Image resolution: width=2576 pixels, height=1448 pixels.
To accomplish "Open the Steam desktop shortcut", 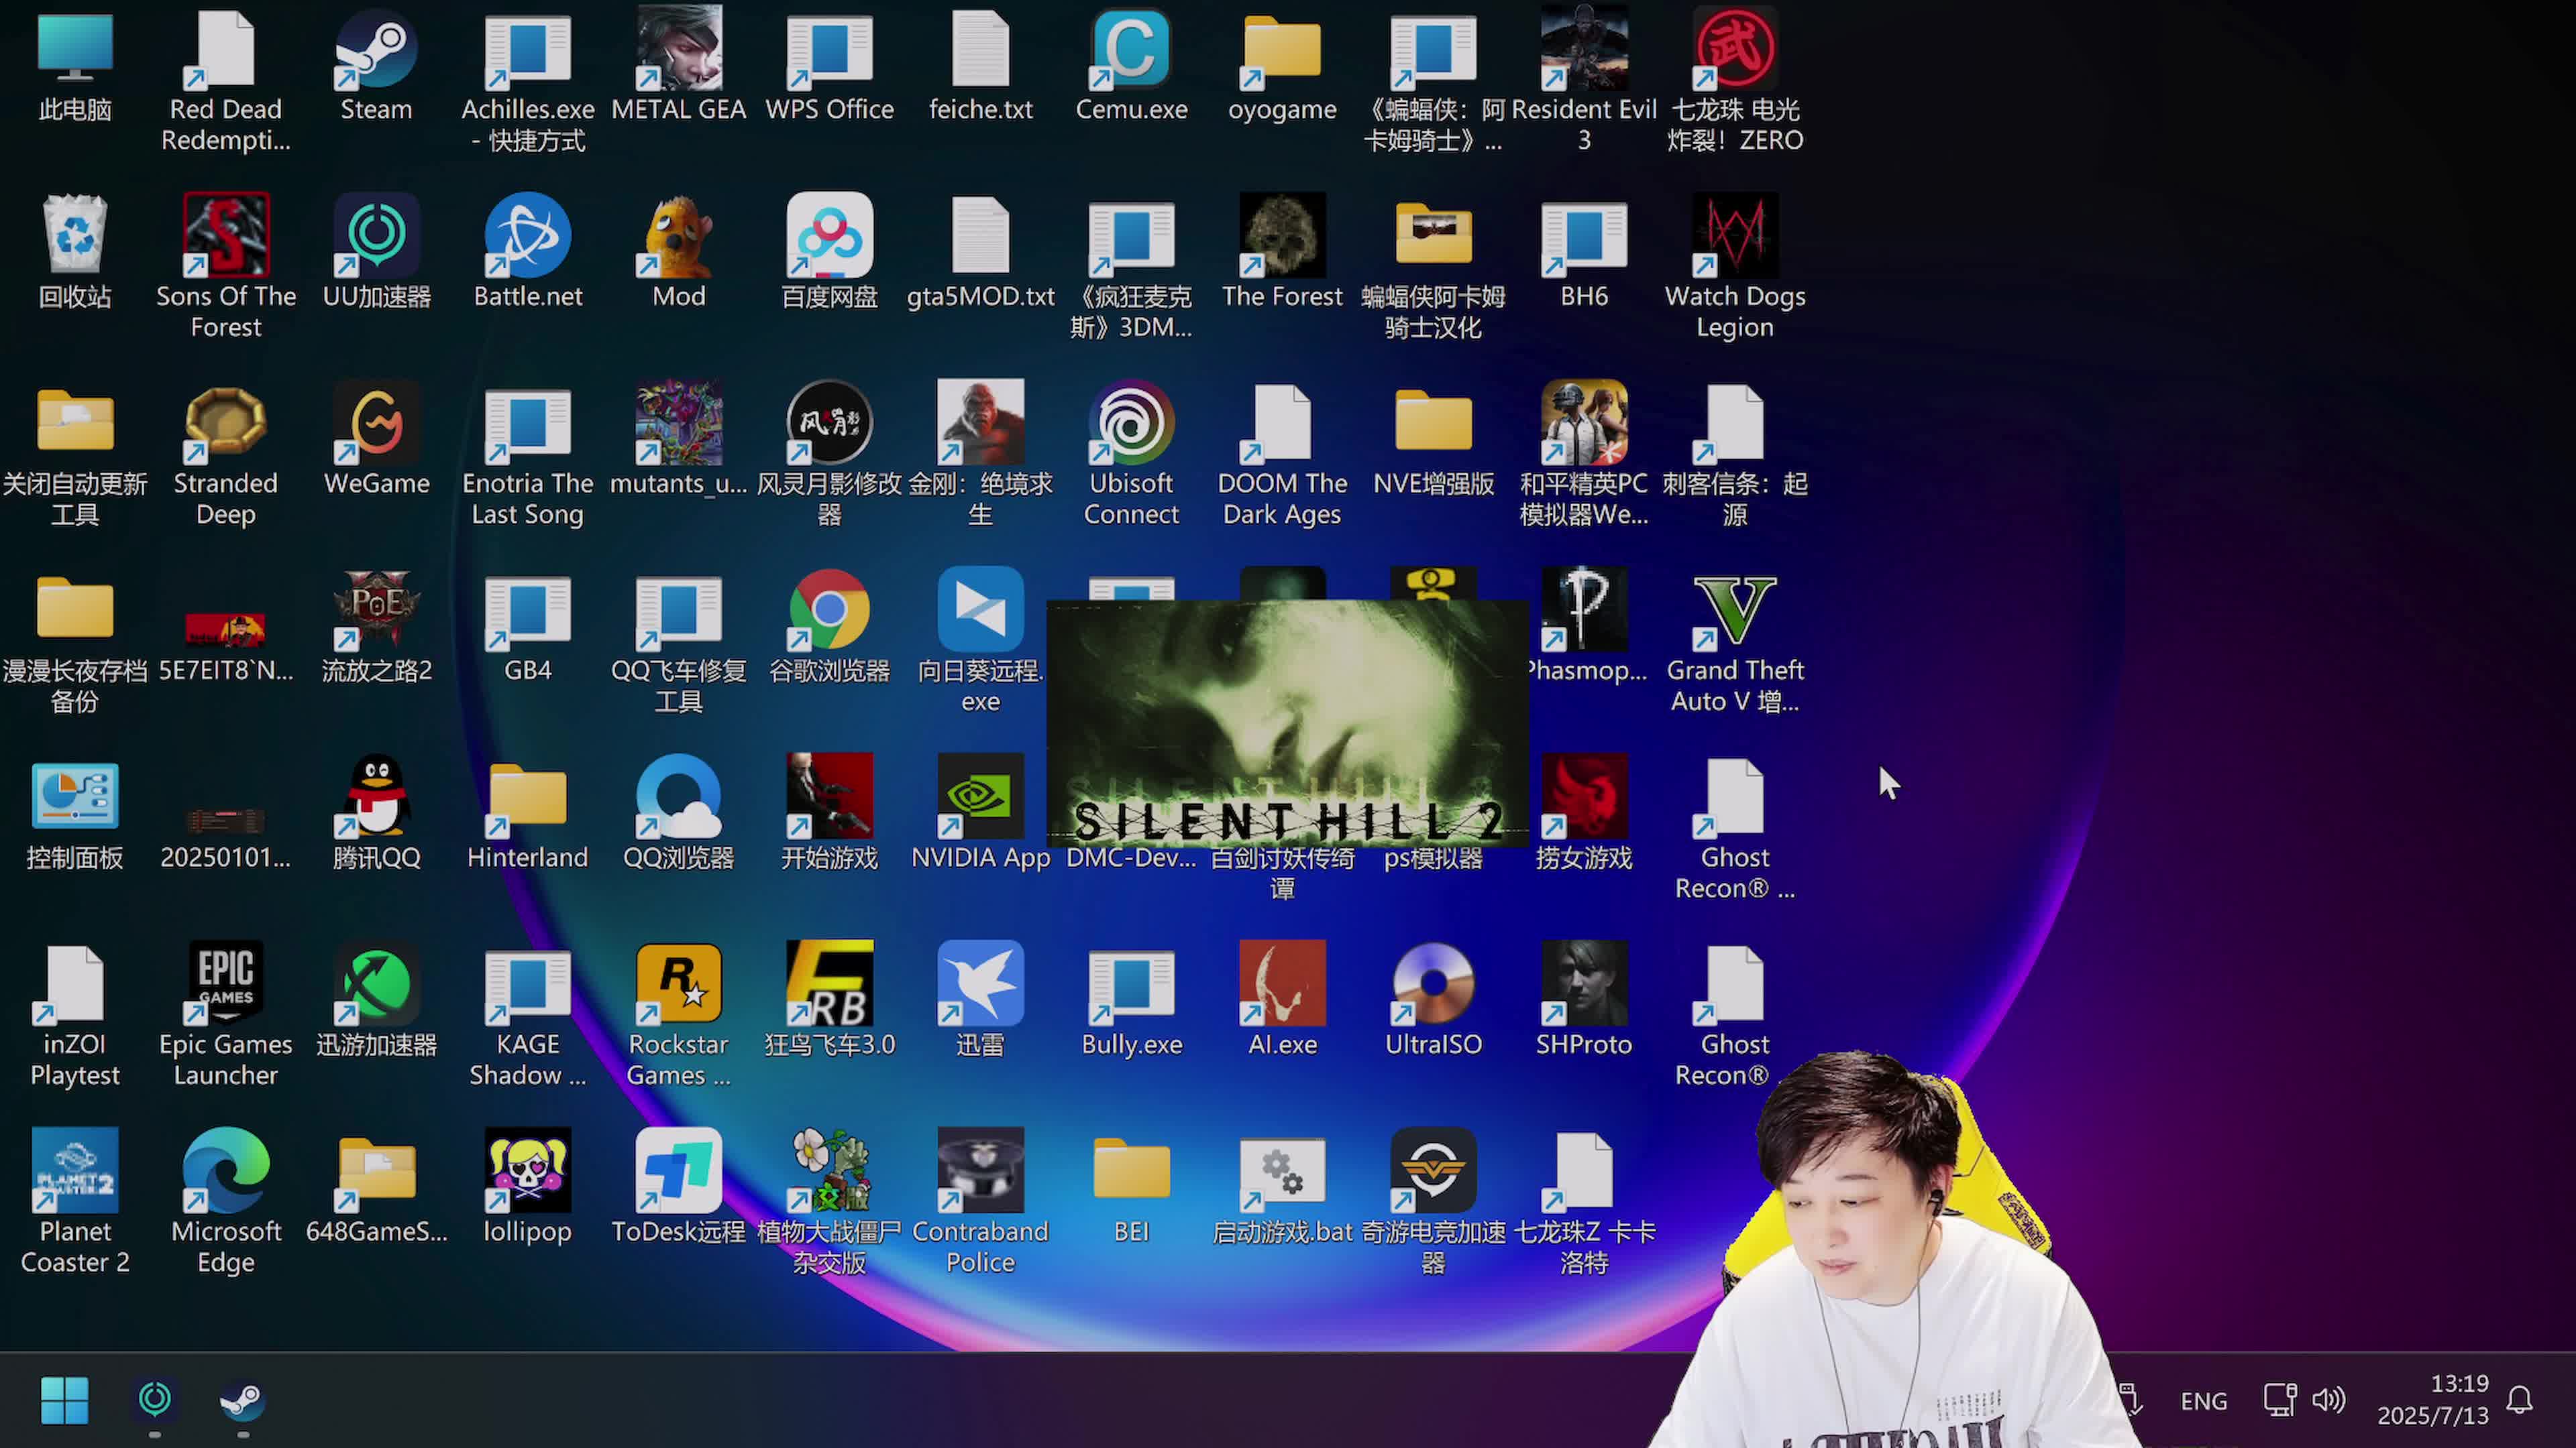I will pos(376,66).
